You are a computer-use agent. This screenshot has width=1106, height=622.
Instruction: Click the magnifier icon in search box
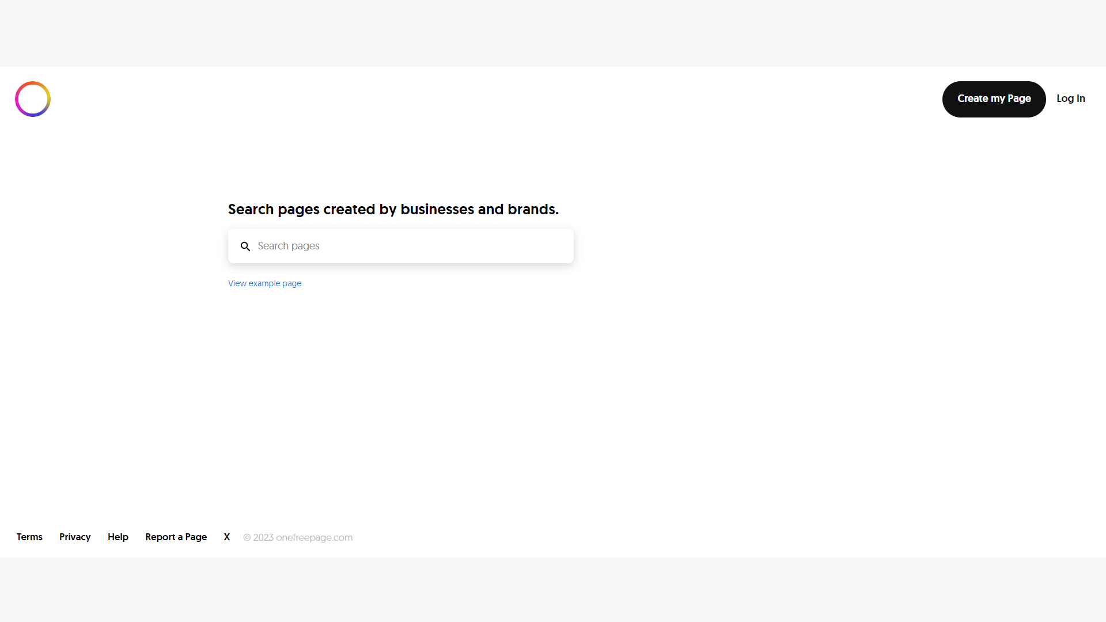tap(245, 246)
